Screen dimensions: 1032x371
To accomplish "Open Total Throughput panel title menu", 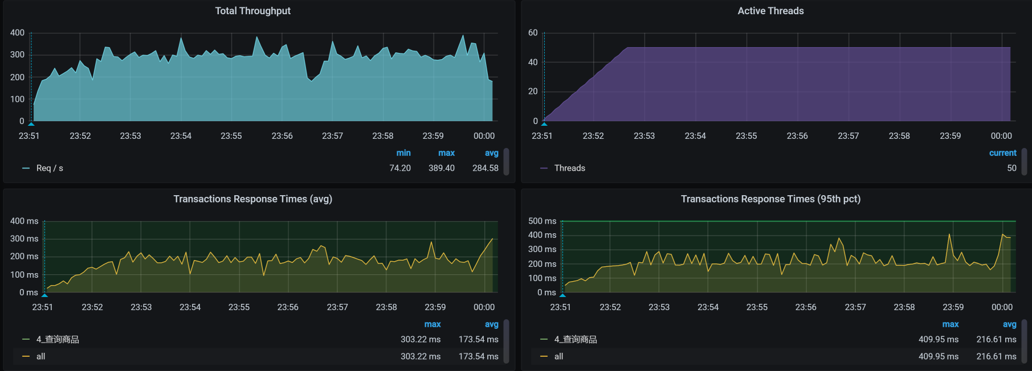I will [252, 11].
